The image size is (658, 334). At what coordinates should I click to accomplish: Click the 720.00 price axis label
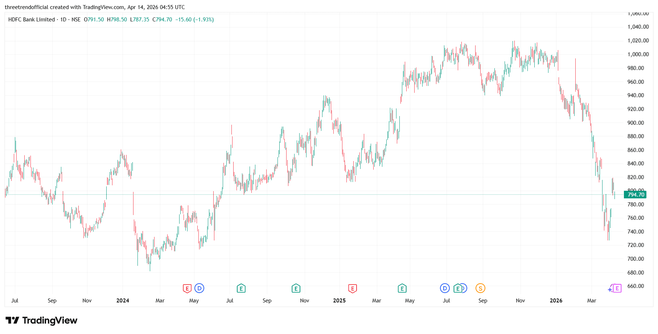click(636, 245)
